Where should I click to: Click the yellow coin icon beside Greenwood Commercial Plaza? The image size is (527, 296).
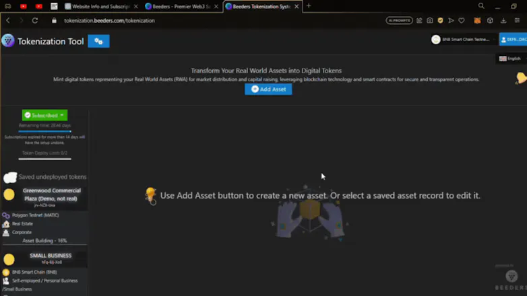click(9, 194)
